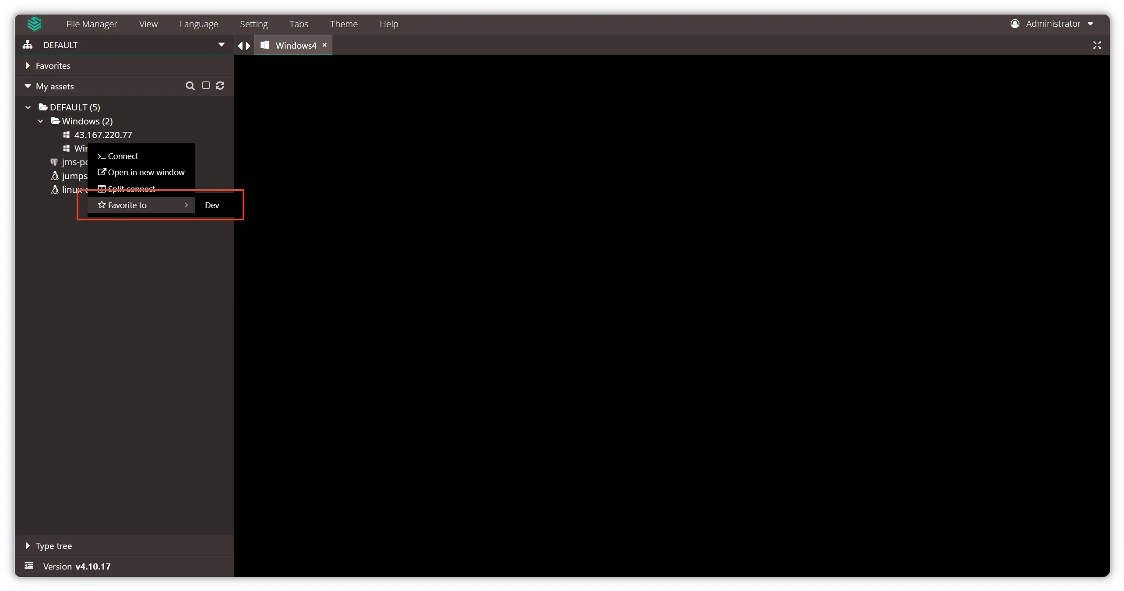Click the Administrator user avatar icon
The width and height of the screenshot is (1124, 591).
coord(1015,24)
